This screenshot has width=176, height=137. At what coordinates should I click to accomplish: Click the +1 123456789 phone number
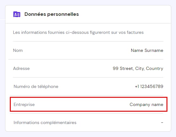coord(149,86)
